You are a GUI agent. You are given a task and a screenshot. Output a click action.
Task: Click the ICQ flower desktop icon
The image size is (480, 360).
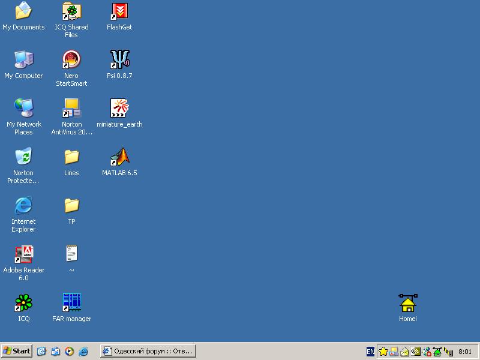coord(23,303)
